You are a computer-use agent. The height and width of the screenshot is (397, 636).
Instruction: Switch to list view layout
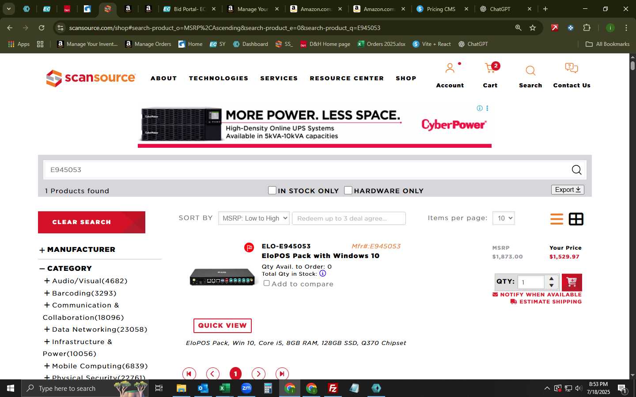pos(556,219)
